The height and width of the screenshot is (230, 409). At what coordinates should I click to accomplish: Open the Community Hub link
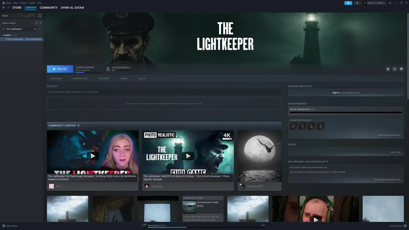coord(80,78)
